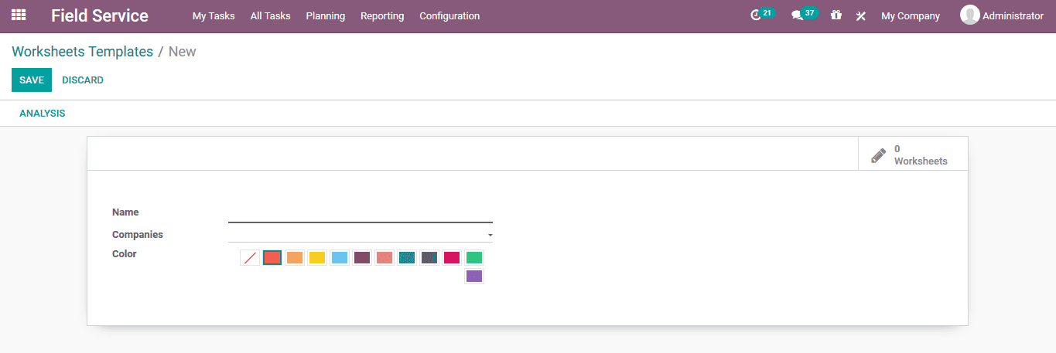Choose the purple color swatch
The width and height of the screenshot is (1056, 353).
[474, 277]
